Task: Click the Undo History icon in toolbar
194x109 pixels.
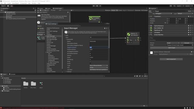Action: pyautogui.click(x=171, y=6)
